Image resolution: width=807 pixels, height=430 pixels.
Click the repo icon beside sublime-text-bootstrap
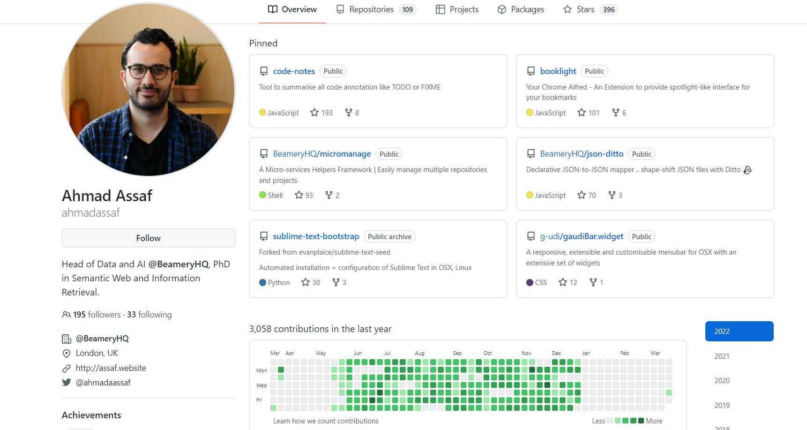[x=264, y=236]
